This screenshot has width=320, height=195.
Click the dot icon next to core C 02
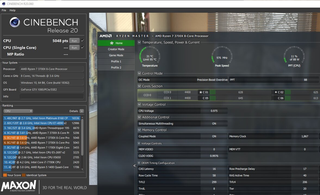276,92
